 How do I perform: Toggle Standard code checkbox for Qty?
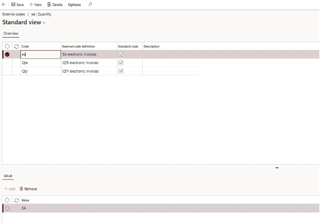[x=121, y=71]
